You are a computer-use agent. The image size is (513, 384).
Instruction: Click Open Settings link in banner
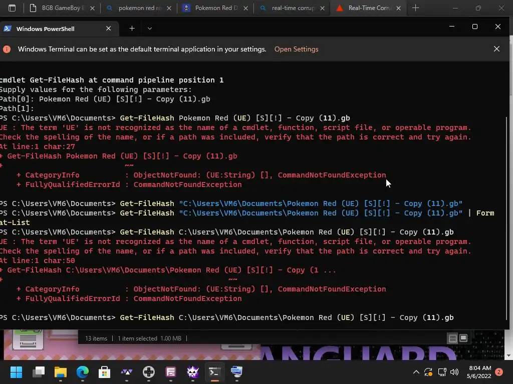tap(296, 49)
